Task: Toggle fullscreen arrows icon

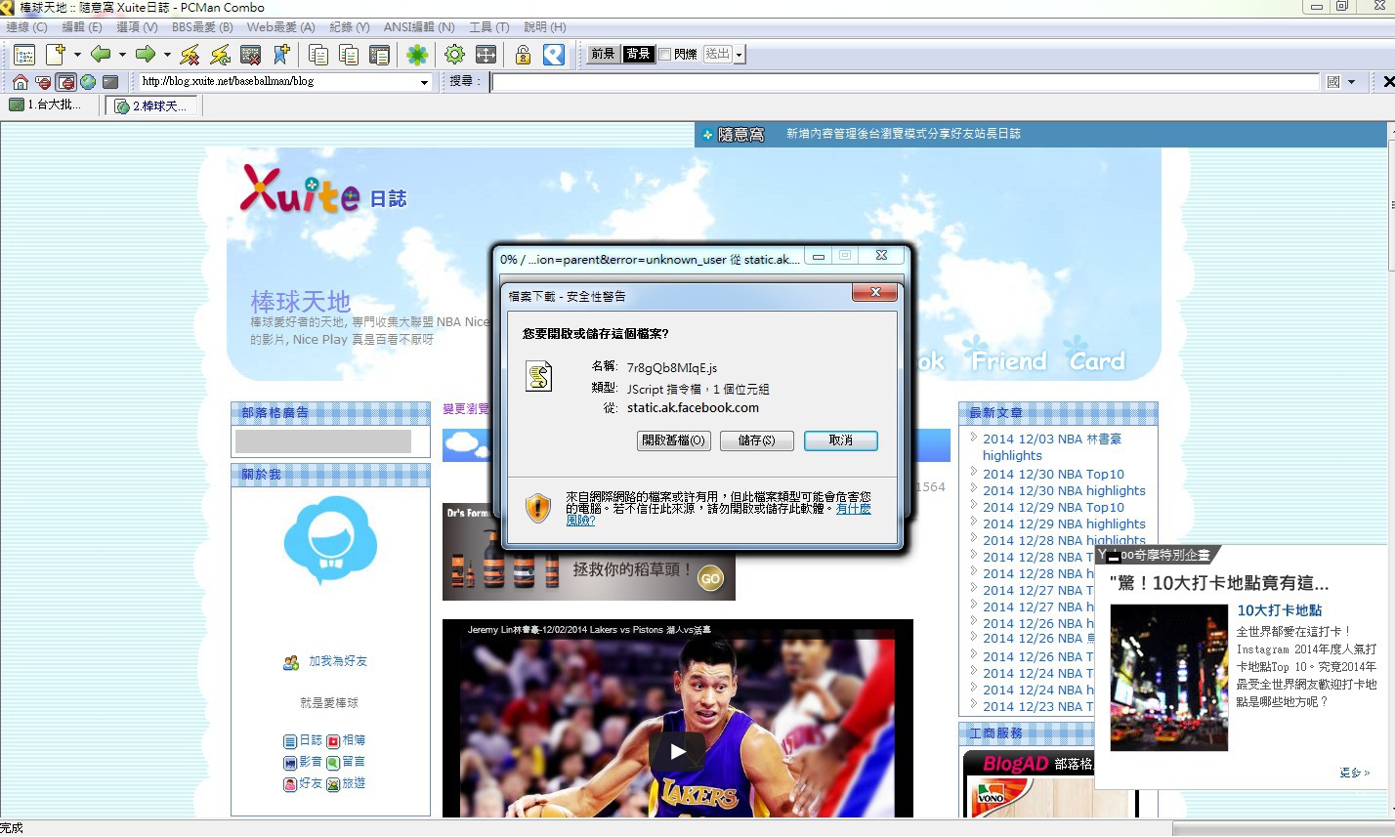Action: (x=486, y=55)
